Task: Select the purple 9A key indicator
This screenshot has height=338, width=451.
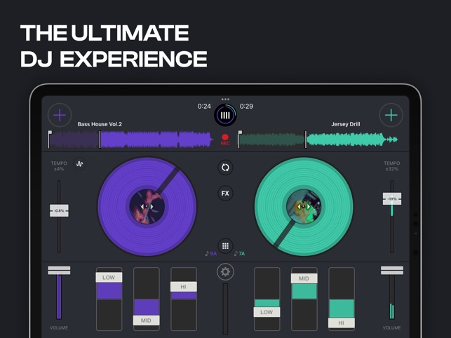Action: 211,254
